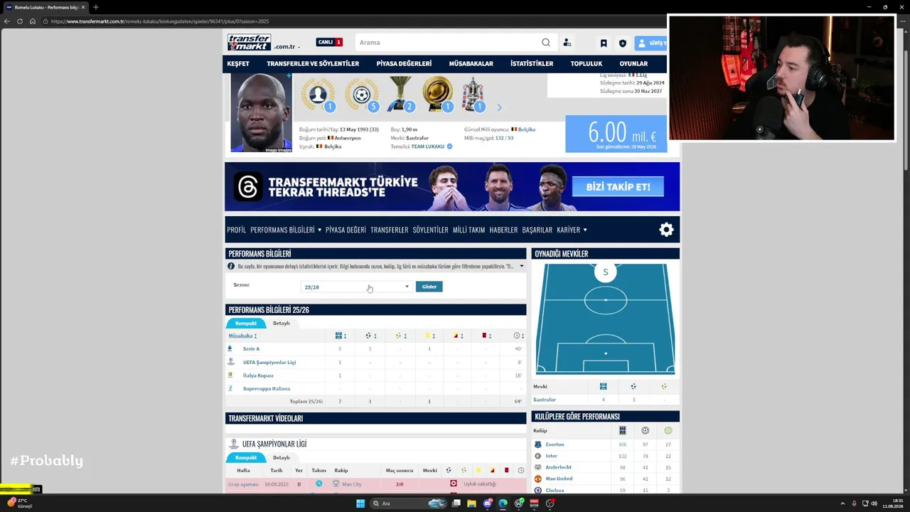
Task: Sort by appearances column in performance table
Action: click(x=341, y=336)
